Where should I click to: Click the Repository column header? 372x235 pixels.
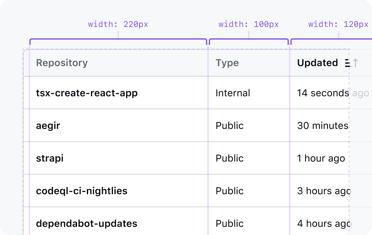coord(62,63)
